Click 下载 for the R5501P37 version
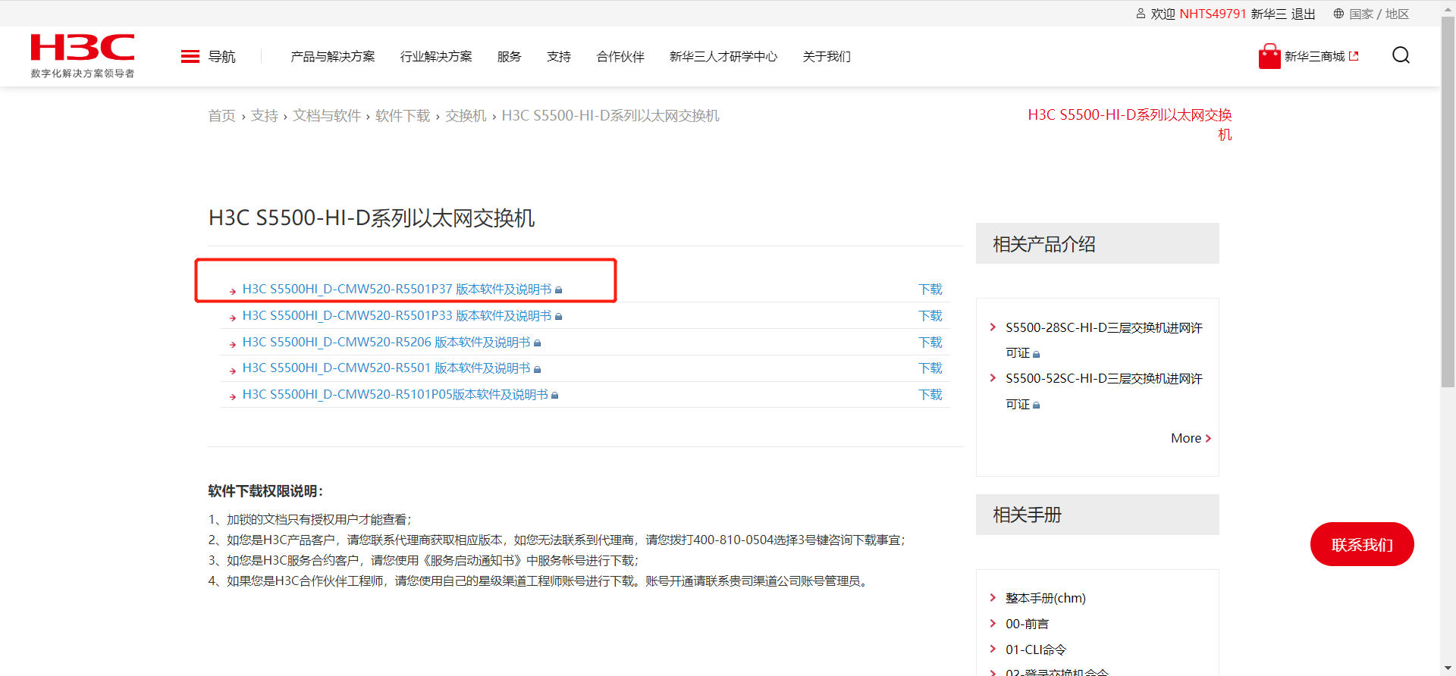This screenshot has width=1456, height=676. (x=930, y=289)
